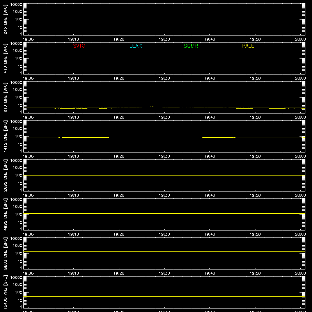Viewport: 312px width, 312px height.
Task: Click the 10 tick label on 1415 MHz plot
Action: click(20, 144)
